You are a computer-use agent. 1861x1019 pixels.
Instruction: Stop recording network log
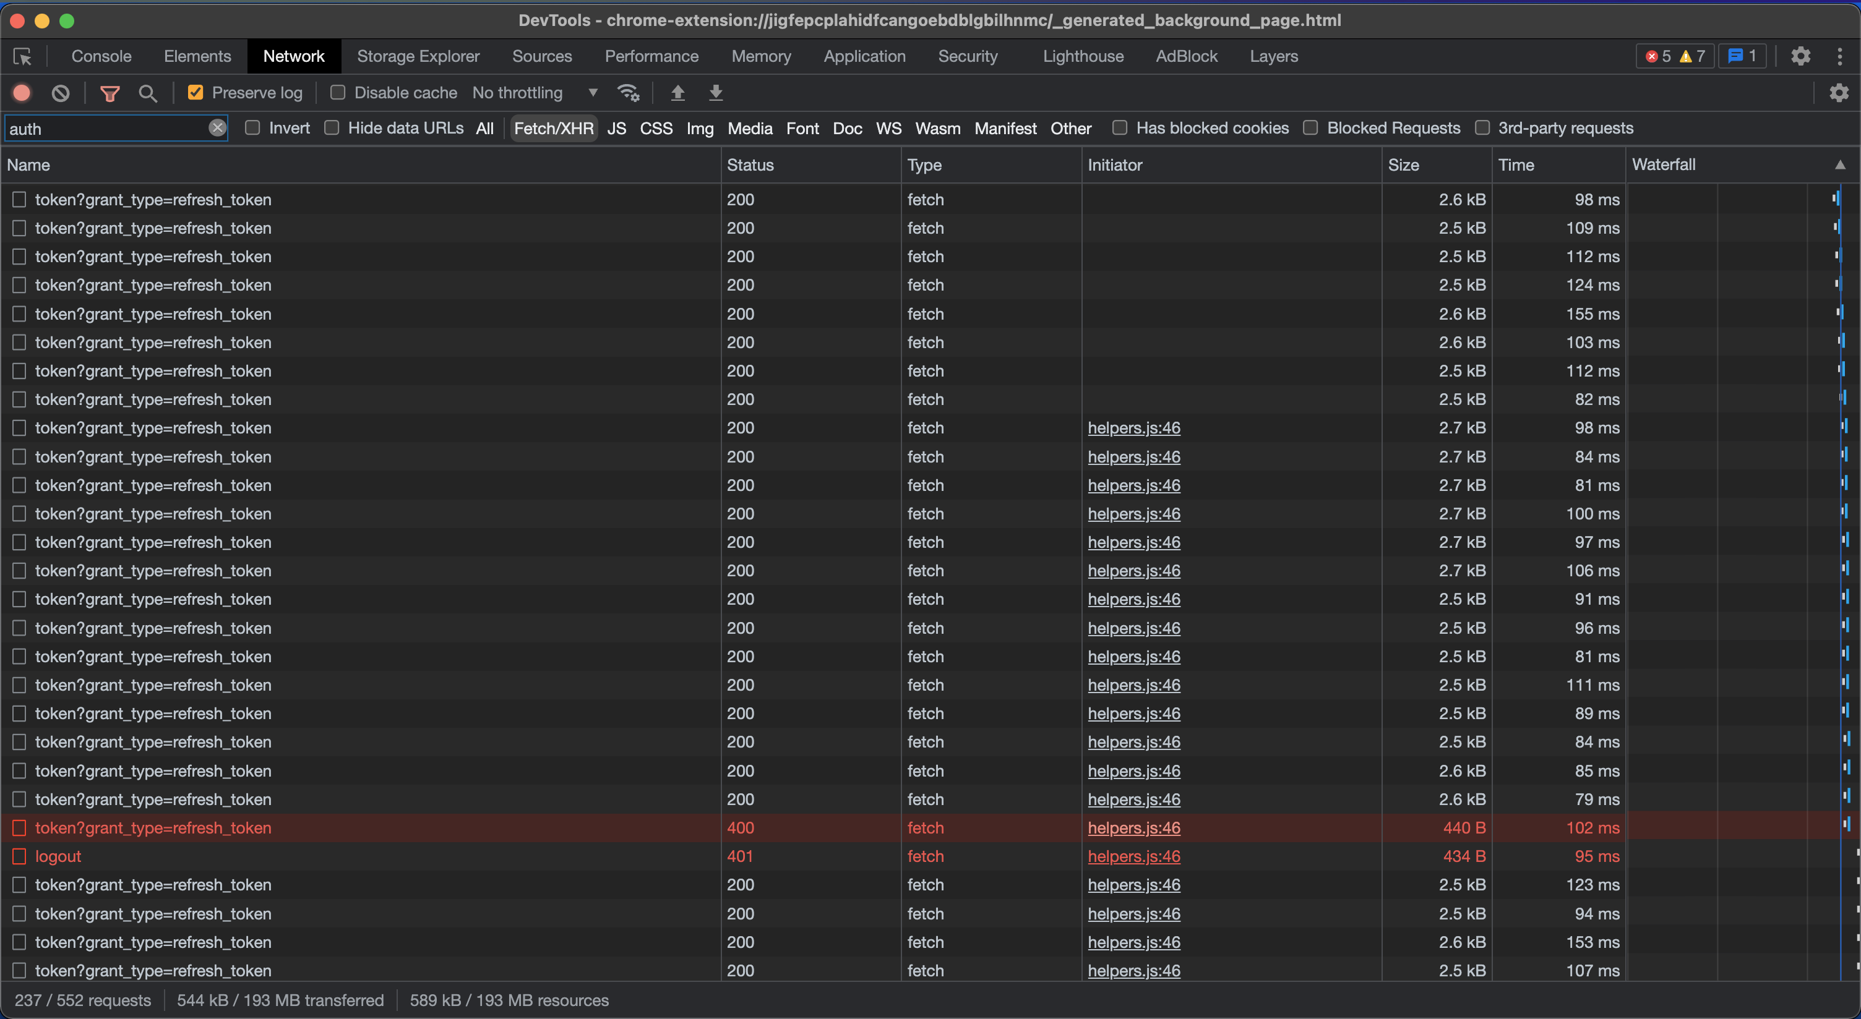22,92
